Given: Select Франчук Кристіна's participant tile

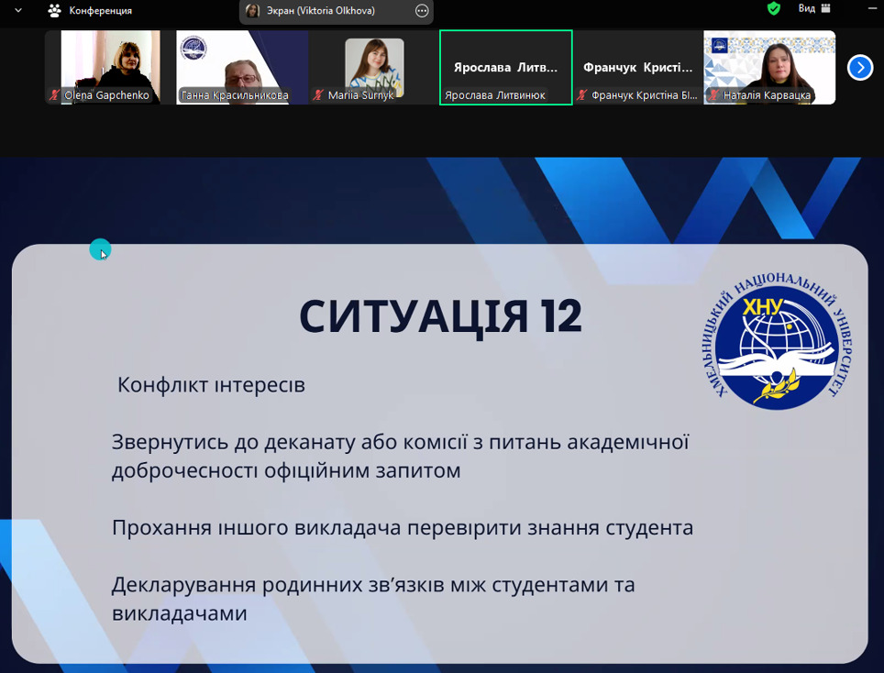Looking at the screenshot, I should pyautogui.click(x=637, y=67).
